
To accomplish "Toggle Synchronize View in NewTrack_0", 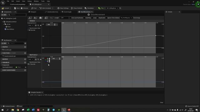I will pos(28,62).
